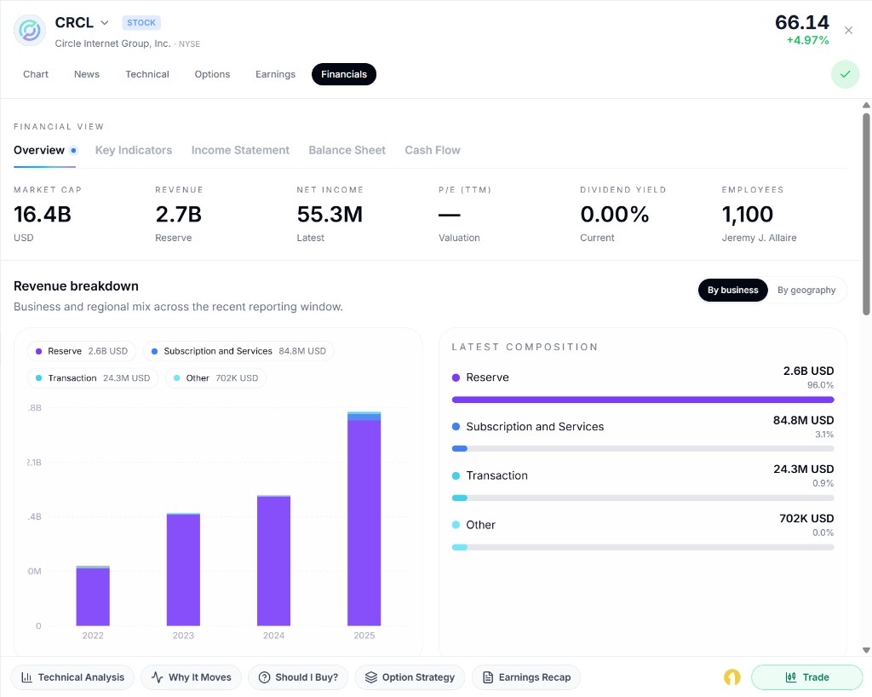Click Subscription and Services composition bar
This screenshot has width=872, height=697.
click(x=643, y=448)
